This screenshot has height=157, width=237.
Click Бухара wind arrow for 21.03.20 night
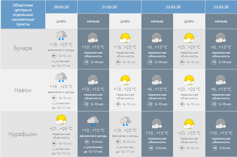(86, 62)
